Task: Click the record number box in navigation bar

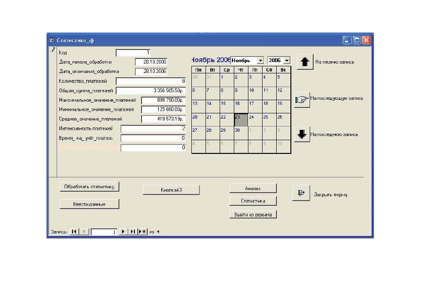Action: (x=104, y=232)
